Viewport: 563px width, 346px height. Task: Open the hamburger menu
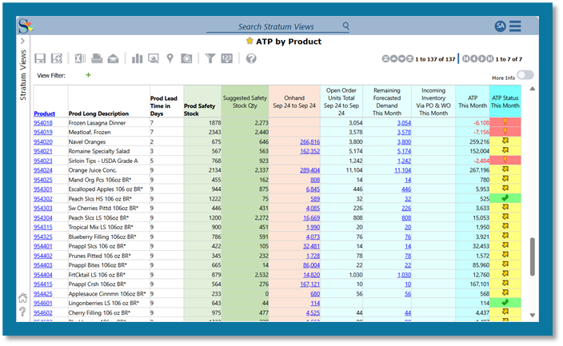pos(515,26)
